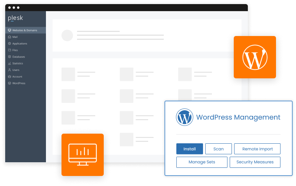Click the Statistics bar chart icon
The width and height of the screenshot is (296, 186).
pyautogui.click(x=9, y=63)
